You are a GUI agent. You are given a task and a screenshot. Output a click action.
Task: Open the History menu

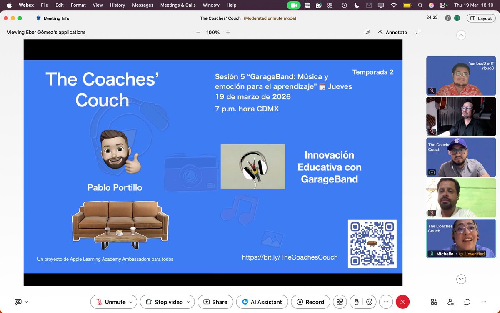[x=117, y=5]
